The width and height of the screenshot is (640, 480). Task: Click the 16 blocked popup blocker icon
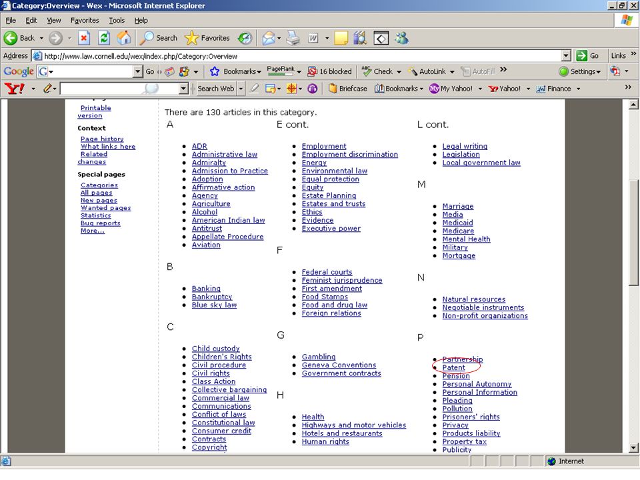[x=312, y=71]
